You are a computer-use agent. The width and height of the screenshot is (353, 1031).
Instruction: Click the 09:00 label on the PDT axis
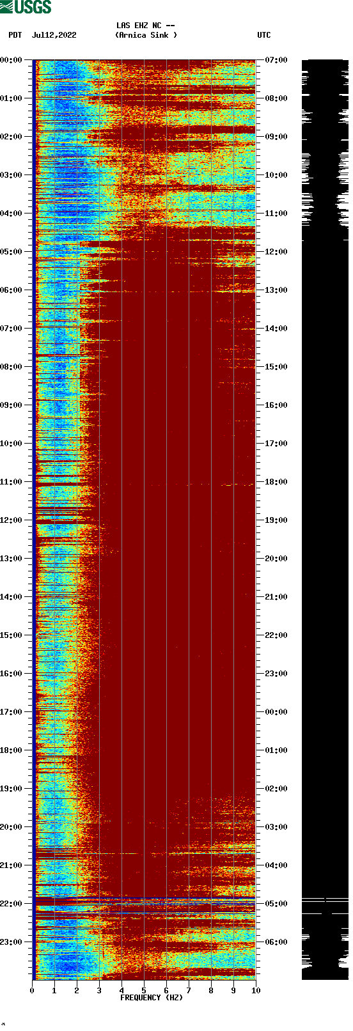12,405
